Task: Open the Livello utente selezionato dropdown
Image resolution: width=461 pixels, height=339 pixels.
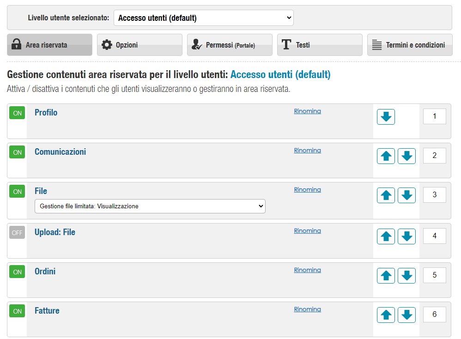Action: (x=203, y=18)
